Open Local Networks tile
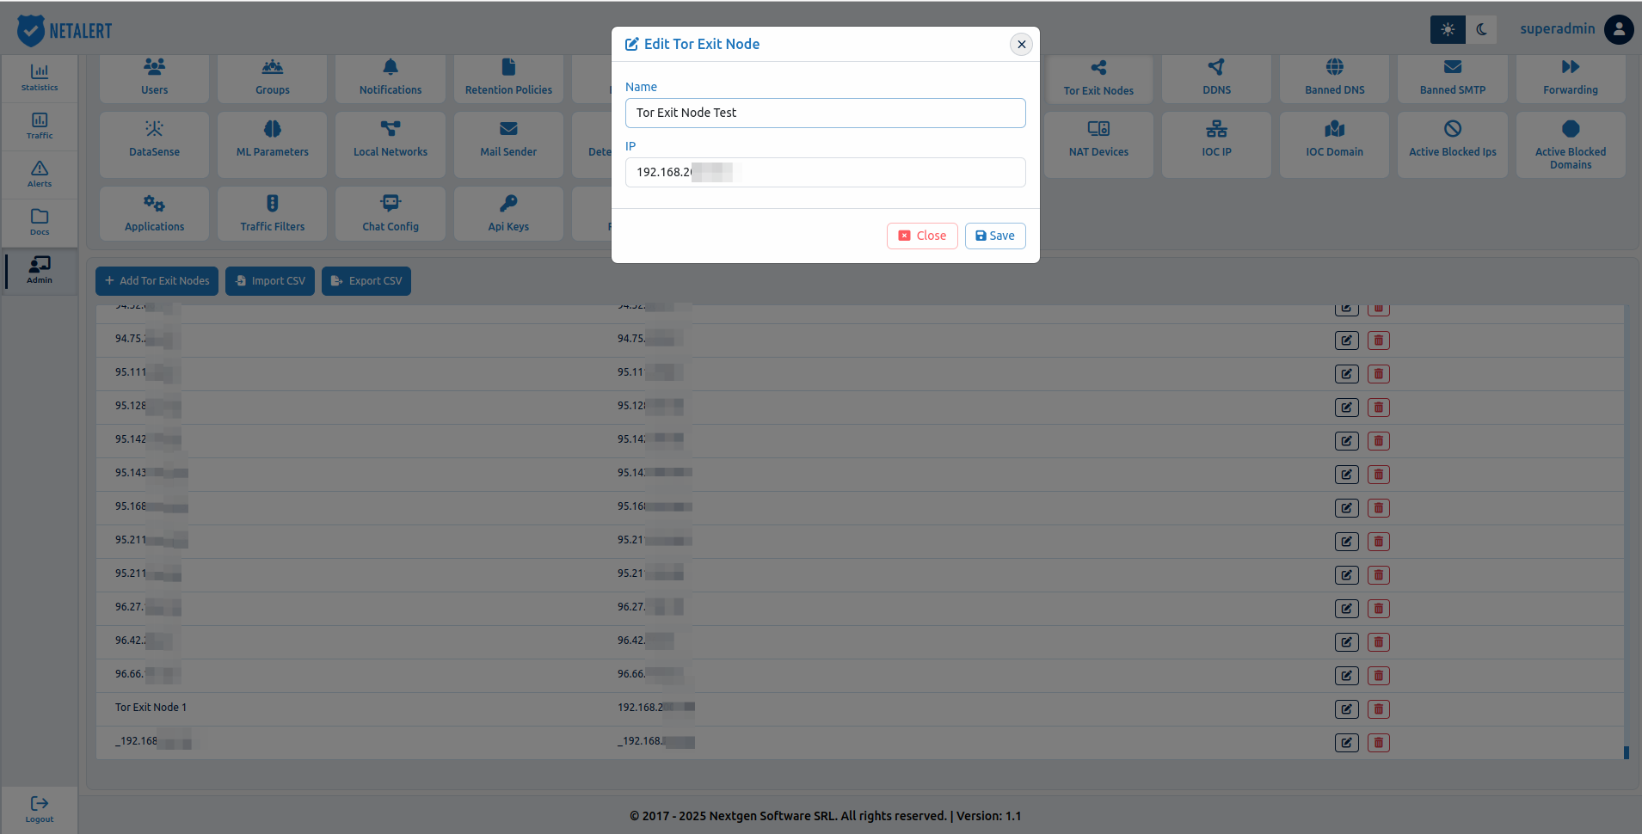The image size is (1642, 834). pyautogui.click(x=391, y=144)
